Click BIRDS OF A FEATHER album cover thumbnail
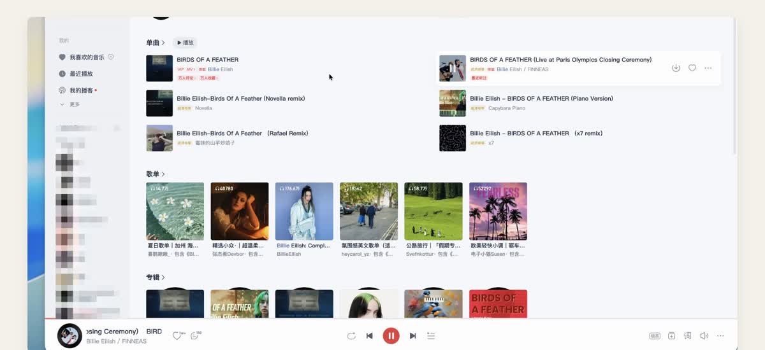Viewport: 765px width, 350px height. click(159, 68)
